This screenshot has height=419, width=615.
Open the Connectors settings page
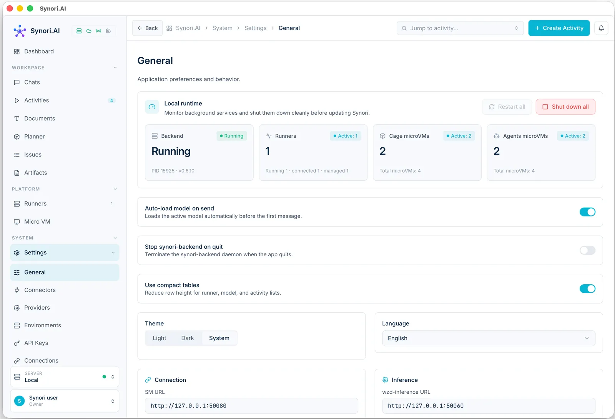tap(65, 290)
